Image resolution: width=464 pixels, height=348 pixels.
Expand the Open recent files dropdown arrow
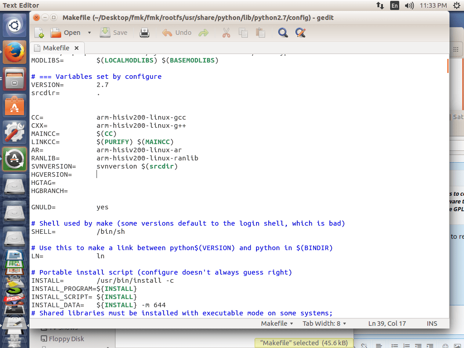89,33
